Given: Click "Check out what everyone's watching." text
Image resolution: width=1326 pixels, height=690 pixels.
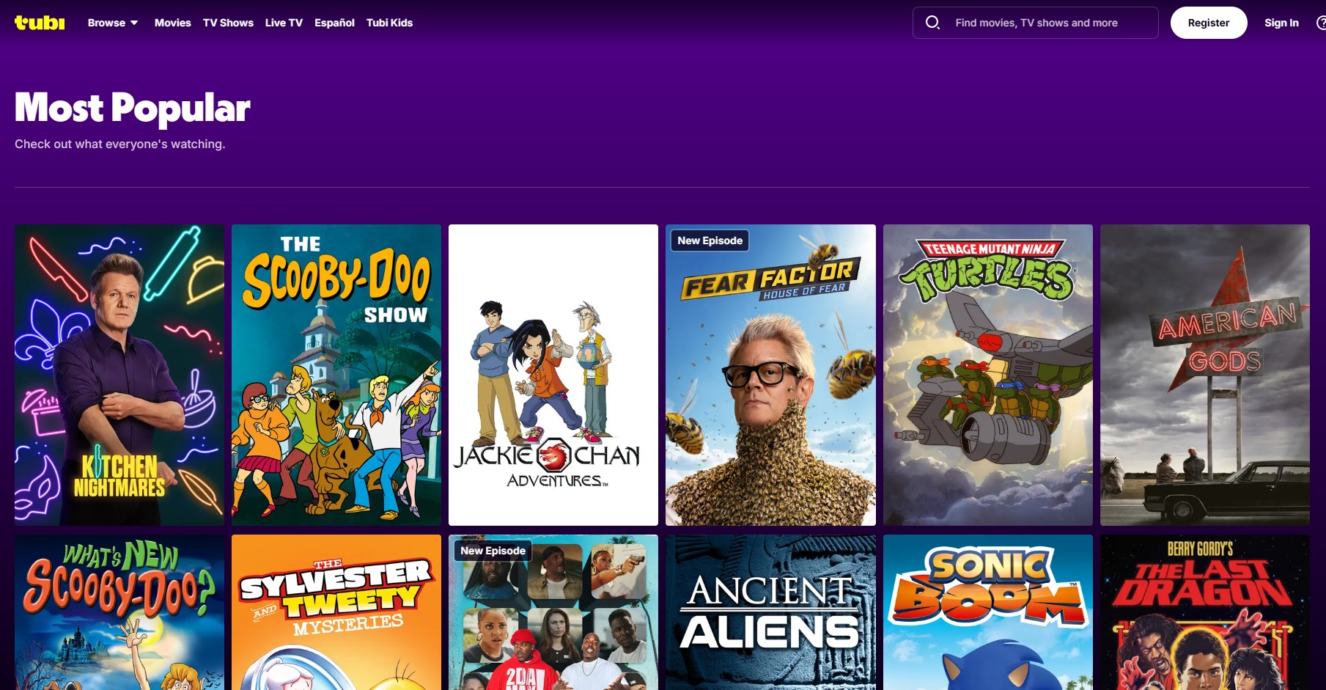Looking at the screenshot, I should click(119, 144).
